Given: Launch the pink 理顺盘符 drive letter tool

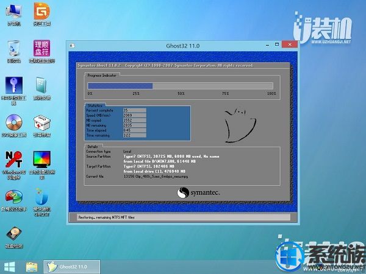Looking at the screenshot, I should point(41,51).
